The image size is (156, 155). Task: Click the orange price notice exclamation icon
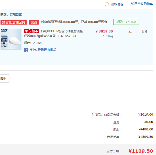click(107, 4)
